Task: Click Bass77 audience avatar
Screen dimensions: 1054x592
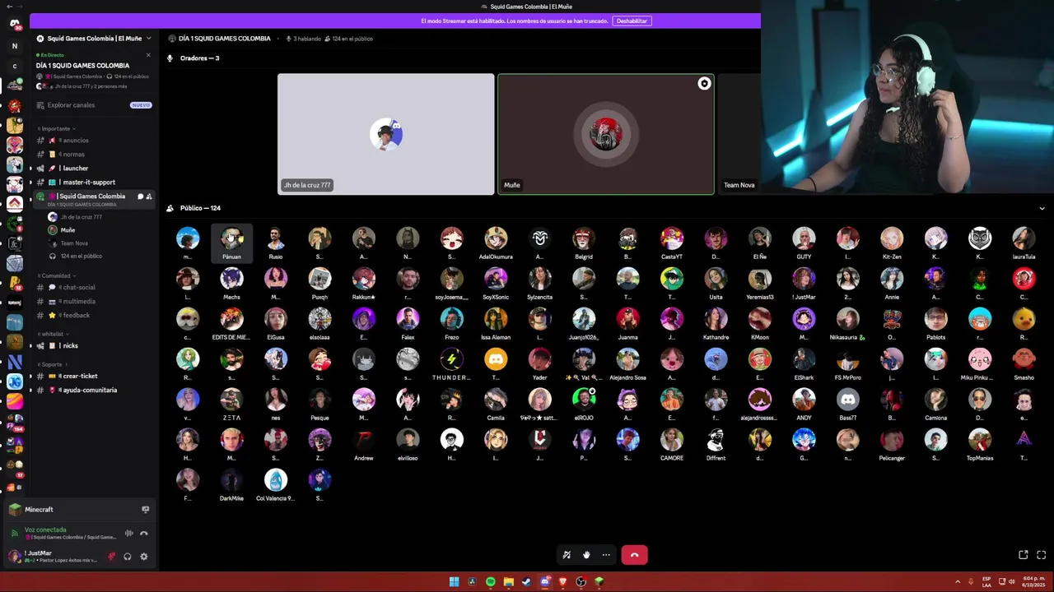Action: click(x=847, y=400)
